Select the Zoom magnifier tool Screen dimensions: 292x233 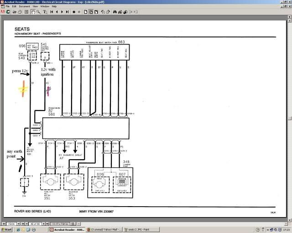point(38,12)
